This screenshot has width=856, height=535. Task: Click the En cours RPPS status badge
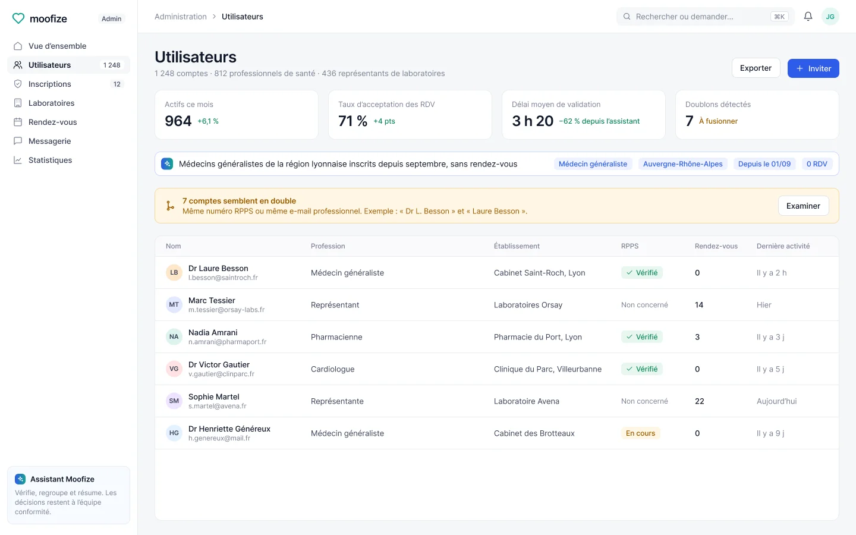click(x=640, y=433)
